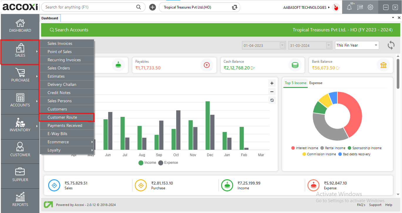
Task: Open the settings gear icon
Action: coord(371,8)
